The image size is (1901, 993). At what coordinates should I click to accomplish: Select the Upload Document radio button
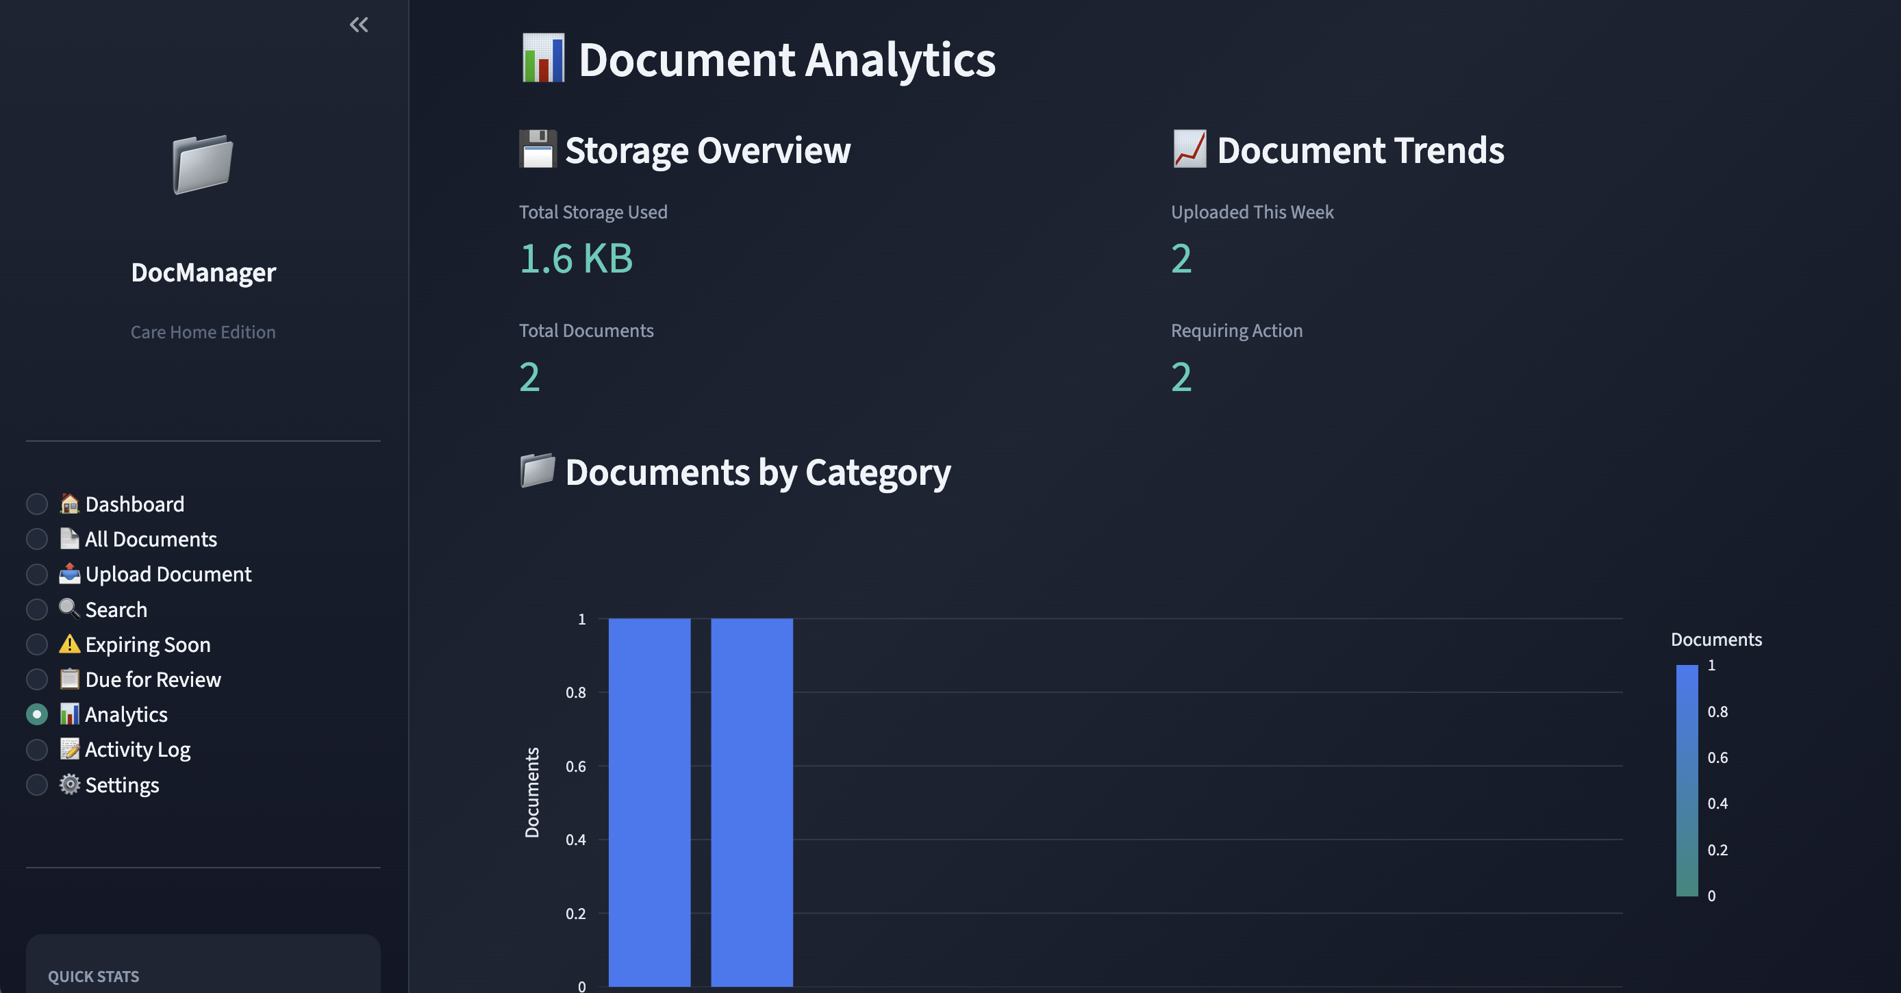(x=37, y=574)
